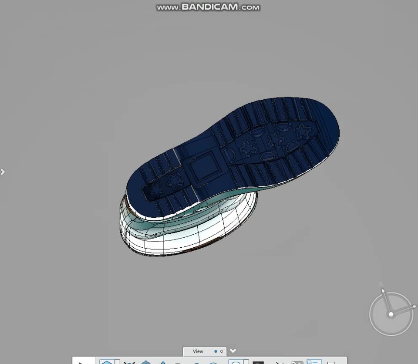Collapse the action bar with down chevron

click(233, 351)
